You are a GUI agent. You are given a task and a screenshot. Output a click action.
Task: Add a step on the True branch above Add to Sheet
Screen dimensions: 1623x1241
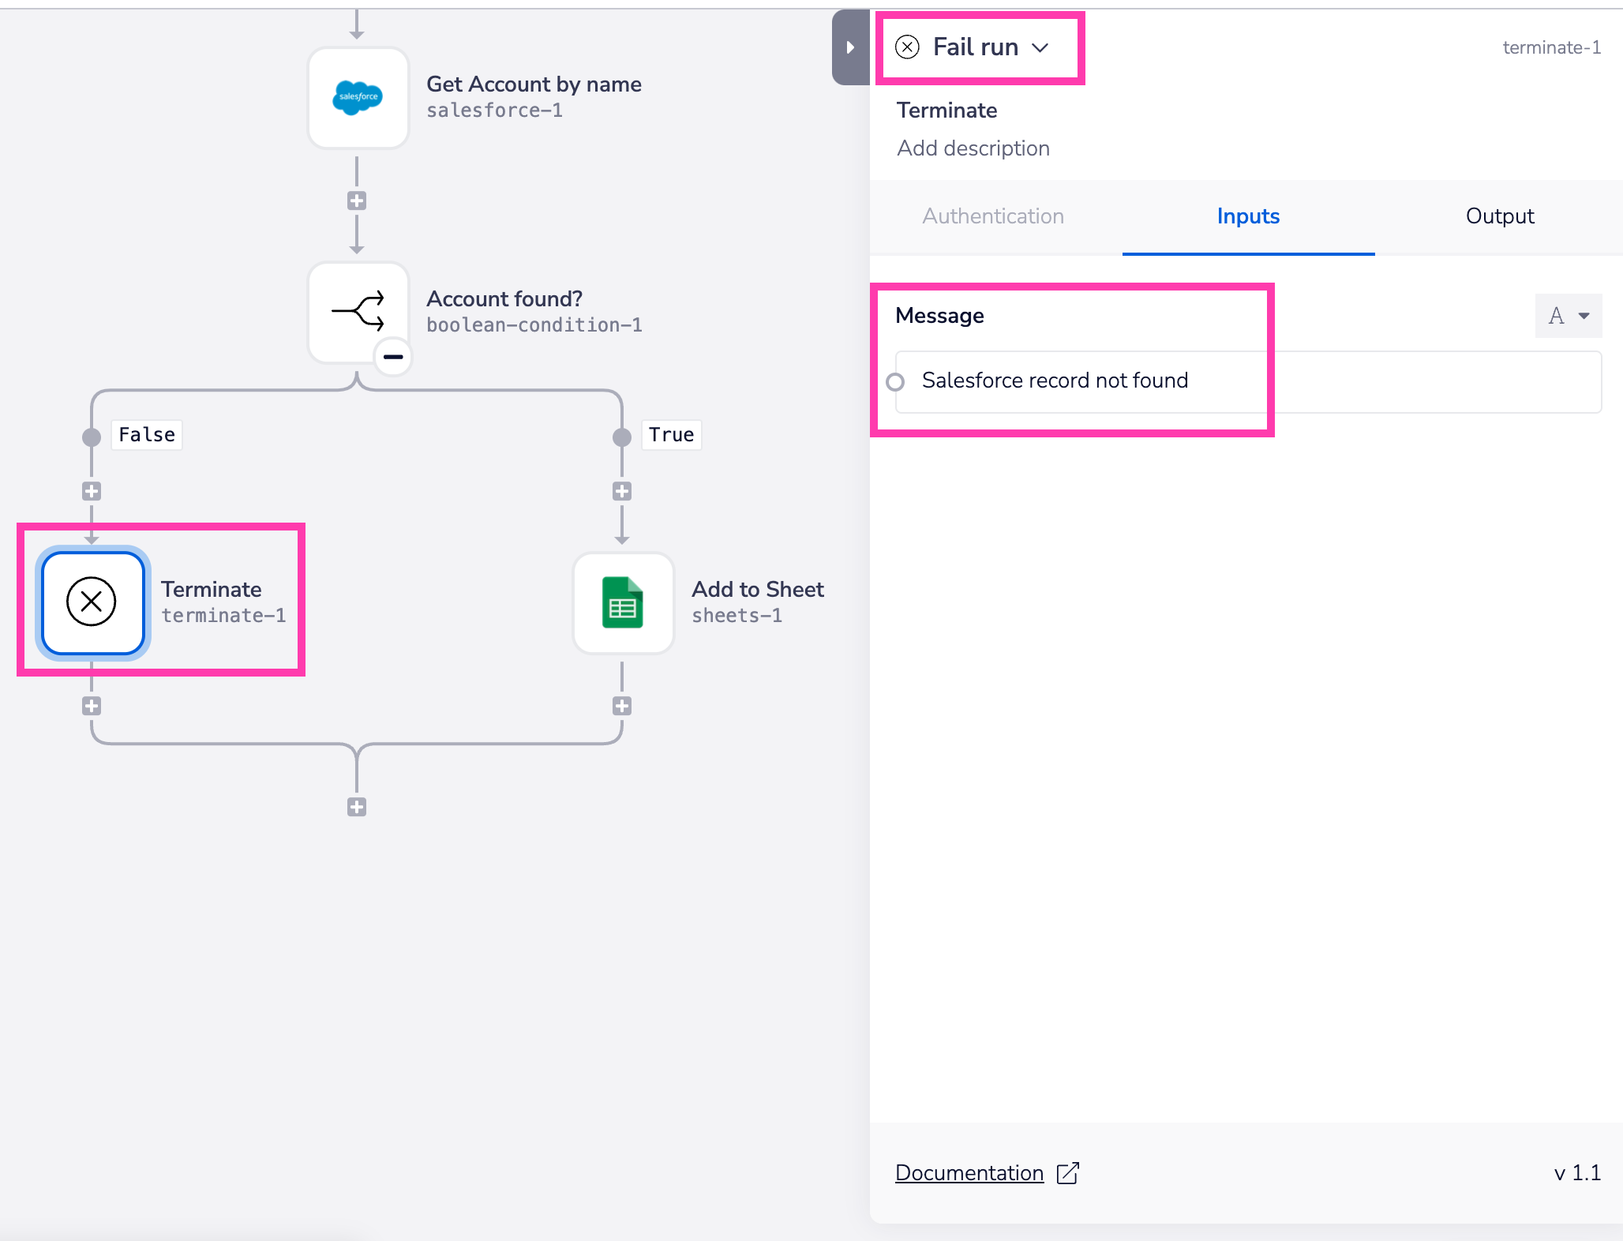click(623, 491)
